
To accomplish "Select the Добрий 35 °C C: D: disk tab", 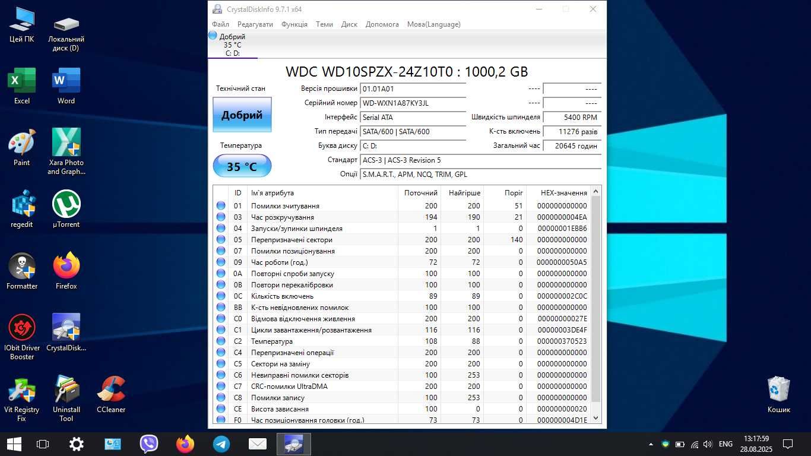I will pyautogui.click(x=232, y=45).
